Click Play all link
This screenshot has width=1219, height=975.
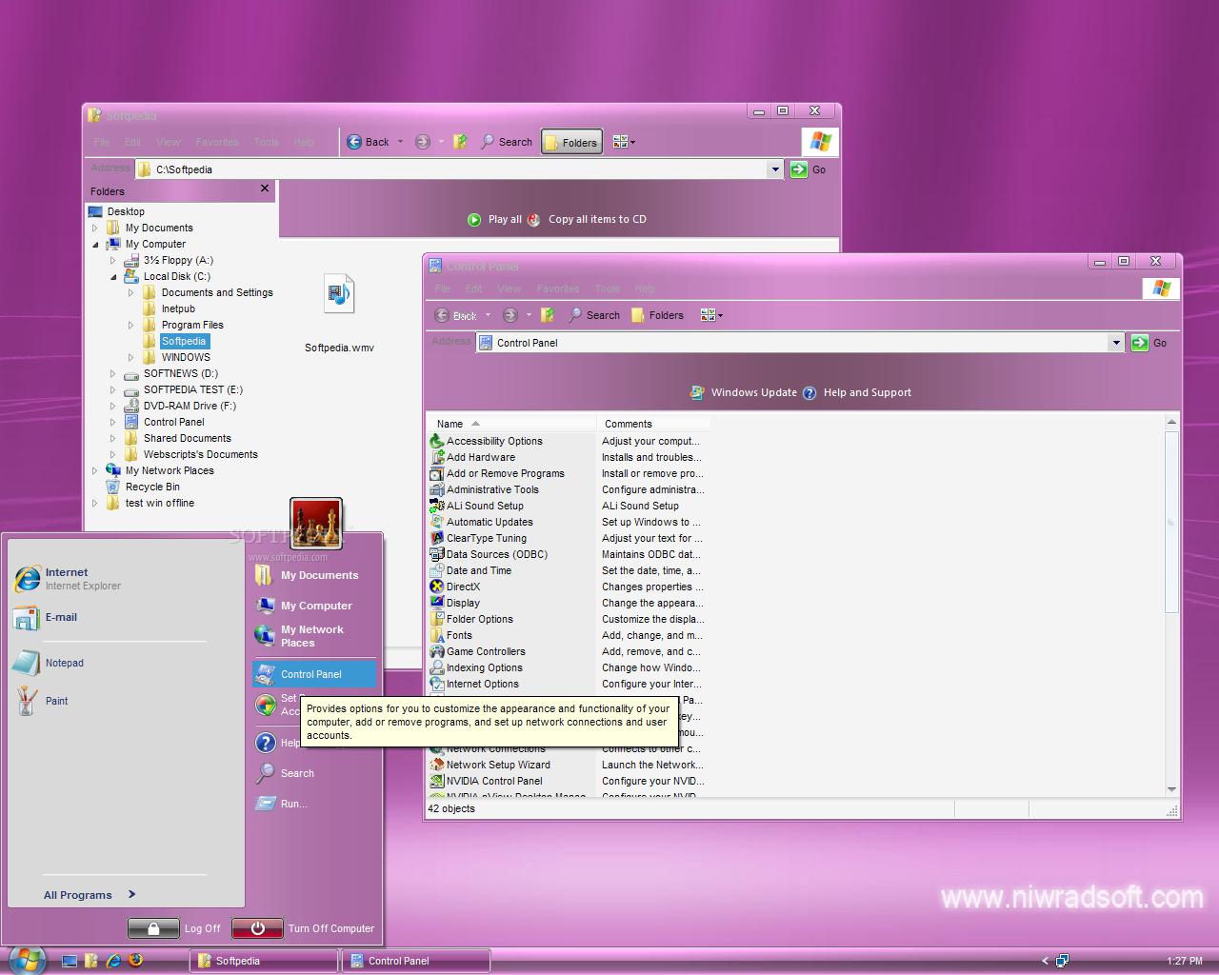pos(494,219)
